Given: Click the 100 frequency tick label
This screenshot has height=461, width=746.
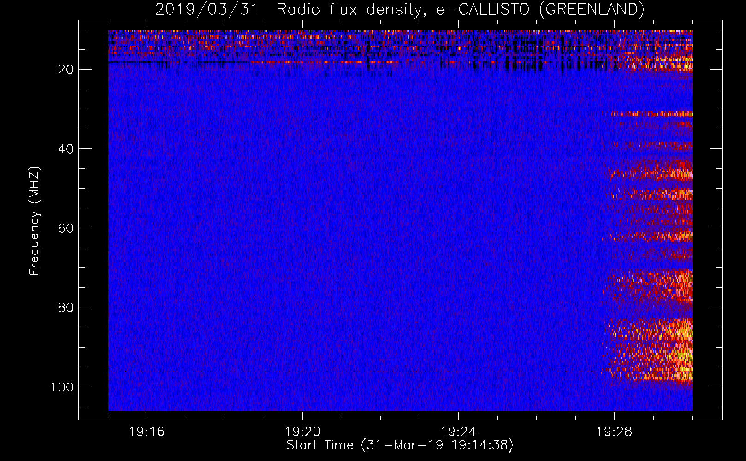Looking at the screenshot, I should [x=62, y=387].
